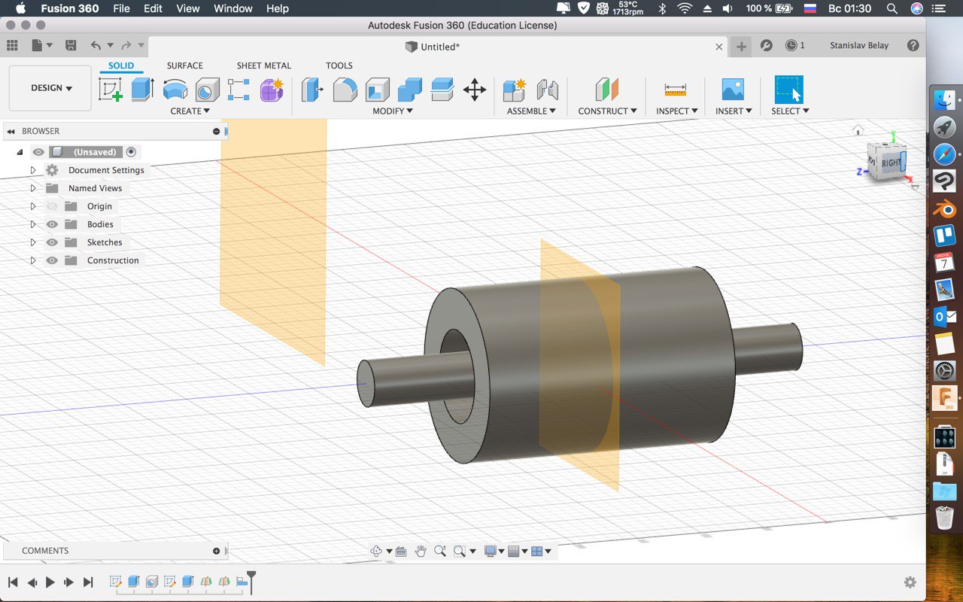This screenshot has height=602, width=963.
Task: Open the timeline settings gear
Action: pyautogui.click(x=910, y=582)
